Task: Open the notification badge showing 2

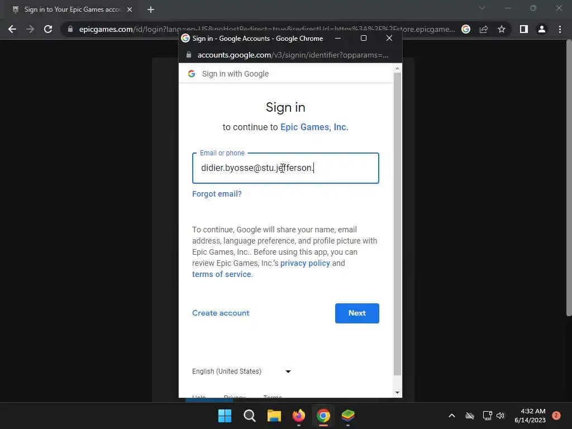Action: tap(556, 416)
